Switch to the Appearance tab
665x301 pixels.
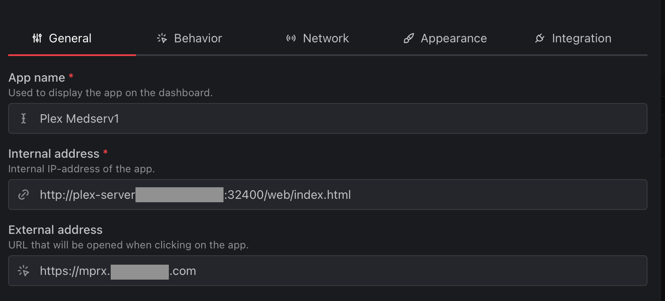[453, 38]
